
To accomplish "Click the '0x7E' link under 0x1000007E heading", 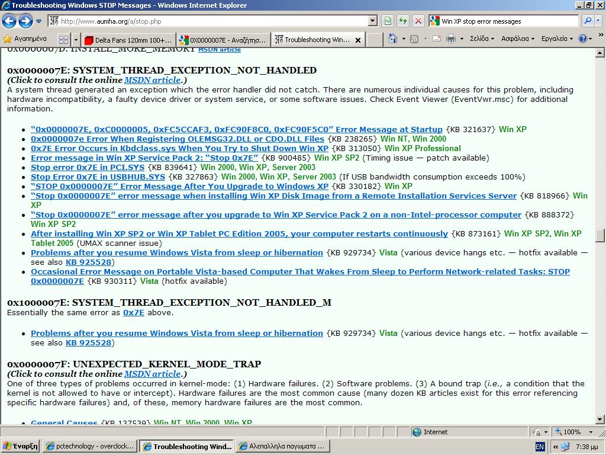I will click(134, 313).
